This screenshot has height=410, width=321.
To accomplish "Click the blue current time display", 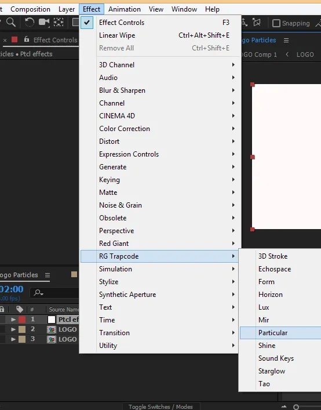I will pyautogui.click(x=12, y=289).
